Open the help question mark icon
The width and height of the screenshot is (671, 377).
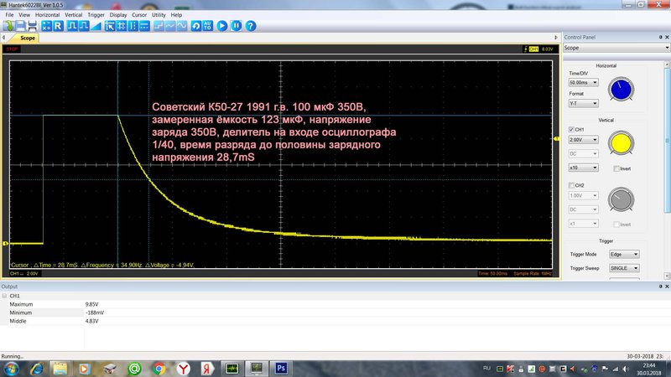251,26
